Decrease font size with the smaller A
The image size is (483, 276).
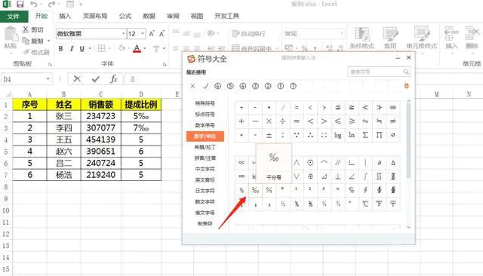[x=162, y=33]
